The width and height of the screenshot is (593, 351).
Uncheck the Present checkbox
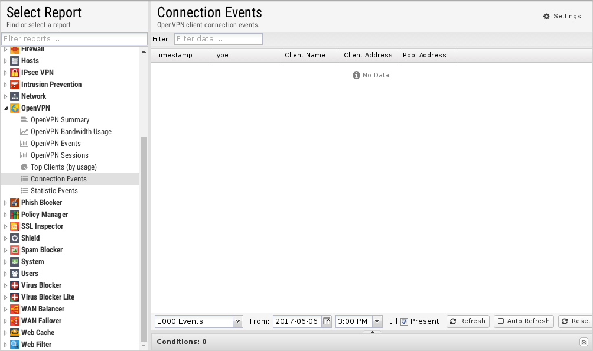click(x=404, y=321)
